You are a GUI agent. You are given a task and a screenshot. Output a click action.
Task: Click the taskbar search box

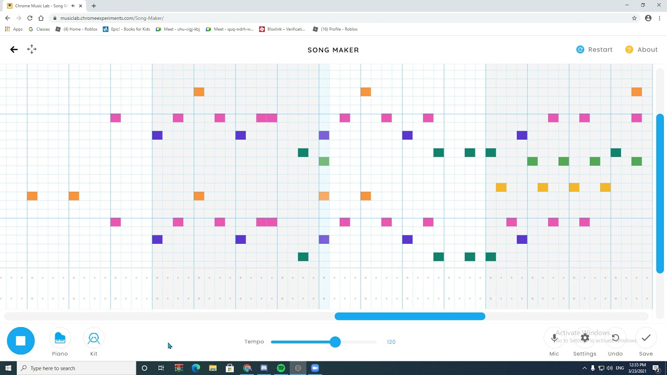76,368
